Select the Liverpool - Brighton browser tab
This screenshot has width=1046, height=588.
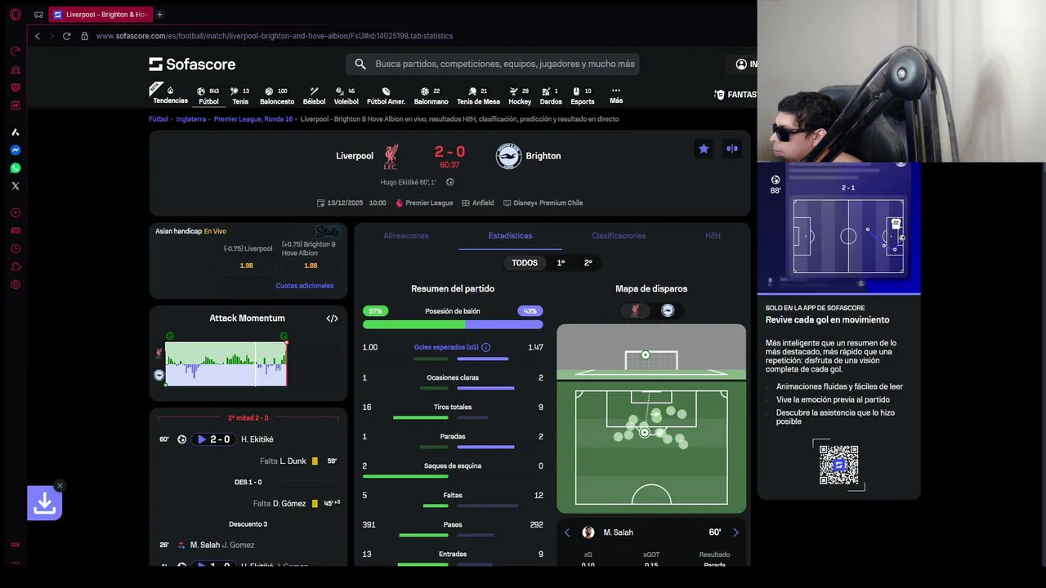pyautogui.click(x=100, y=15)
